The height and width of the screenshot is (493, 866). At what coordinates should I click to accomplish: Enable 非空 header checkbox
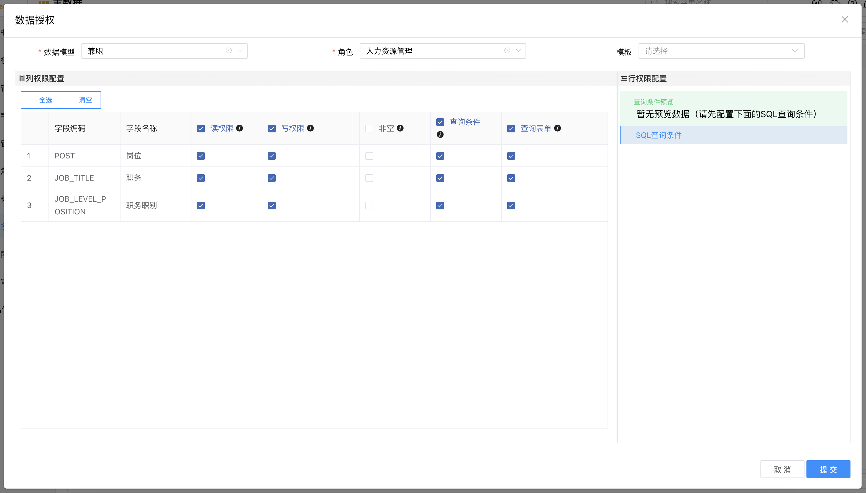(369, 128)
